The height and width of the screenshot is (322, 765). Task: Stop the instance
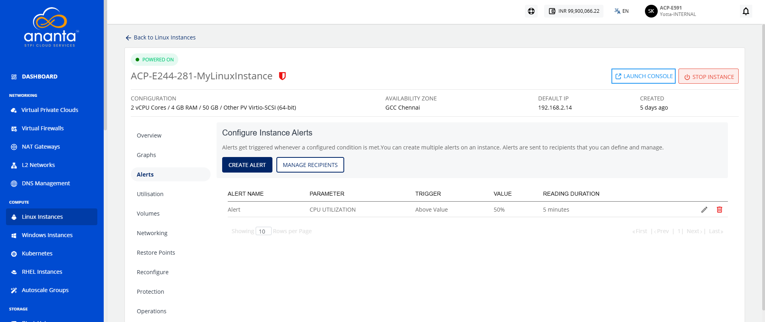pyautogui.click(x=708, y=77)
